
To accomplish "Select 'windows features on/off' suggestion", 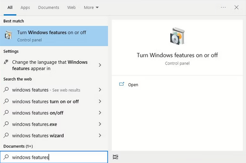I will click(54, 113).
